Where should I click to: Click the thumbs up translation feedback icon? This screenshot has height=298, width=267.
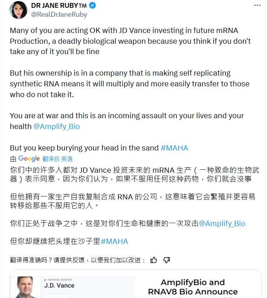[154, 260]
